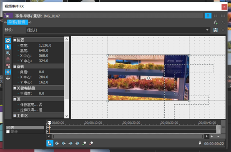
Task: Click the cursor position marker icon
Action: [200, 143]
